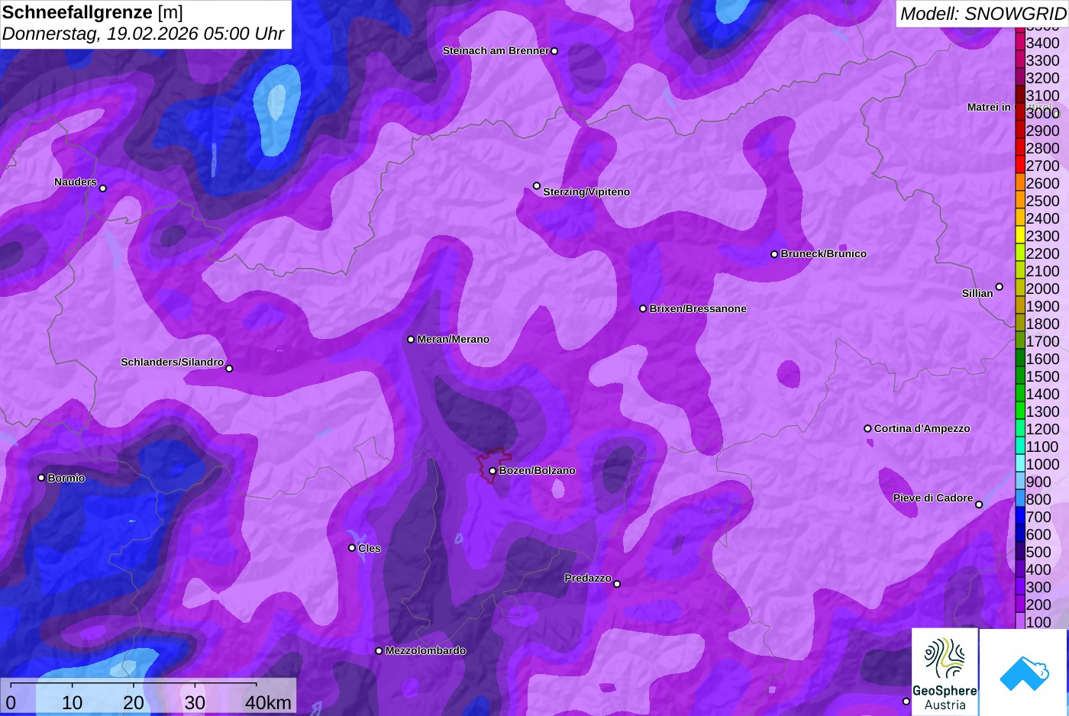Click the Mezzolombardo town label
Viewport: 1069px width, 716px height.
point(425,651)
